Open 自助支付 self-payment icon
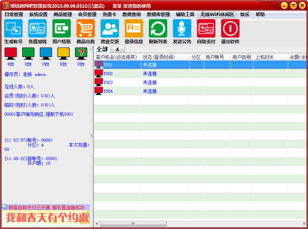This screenshot has height=229, width=308. [x=206, y=29]
